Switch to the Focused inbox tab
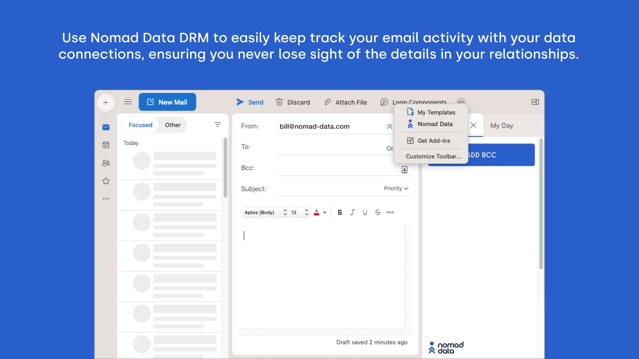This screenshot has height=359, width=639. coord(140,125)
